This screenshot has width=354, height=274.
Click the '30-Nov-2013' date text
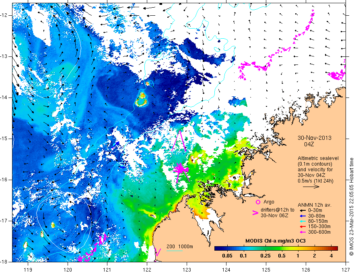[315, 138]
